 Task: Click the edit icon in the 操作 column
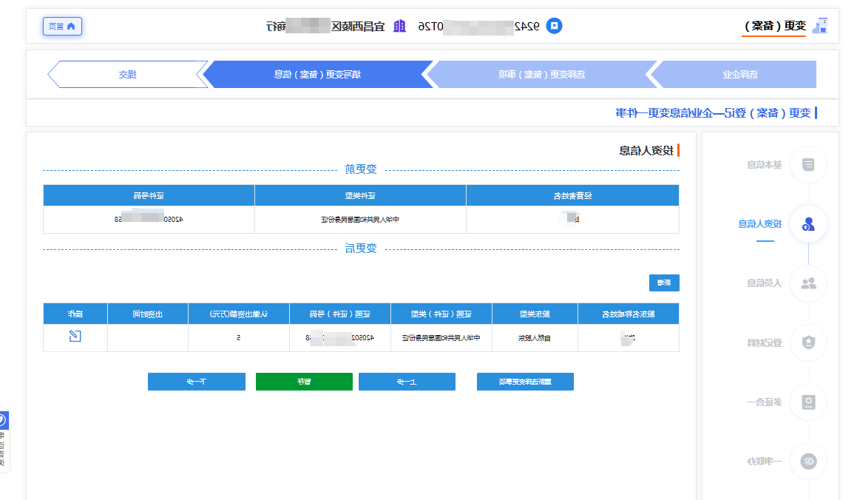coord(75,336)
